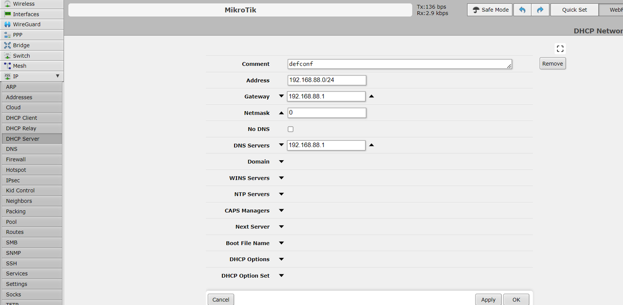Open the Bridge menu icon

(x=7, y=45)
